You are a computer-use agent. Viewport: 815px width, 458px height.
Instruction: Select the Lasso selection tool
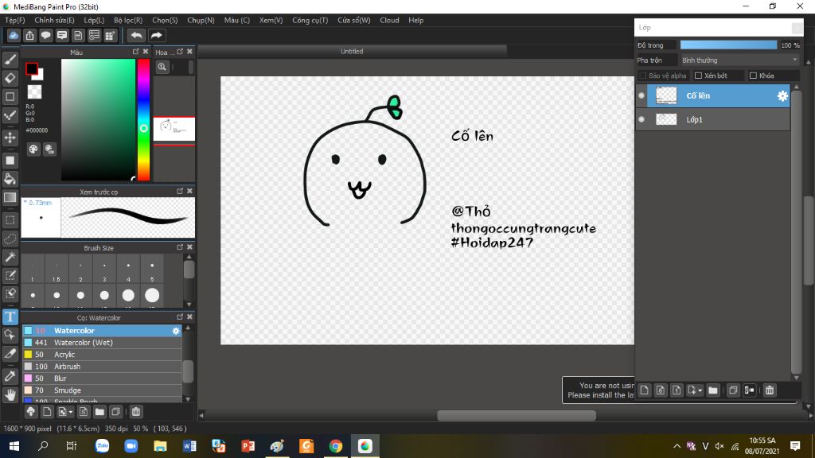pyautogui.click(x=10, y=239)
